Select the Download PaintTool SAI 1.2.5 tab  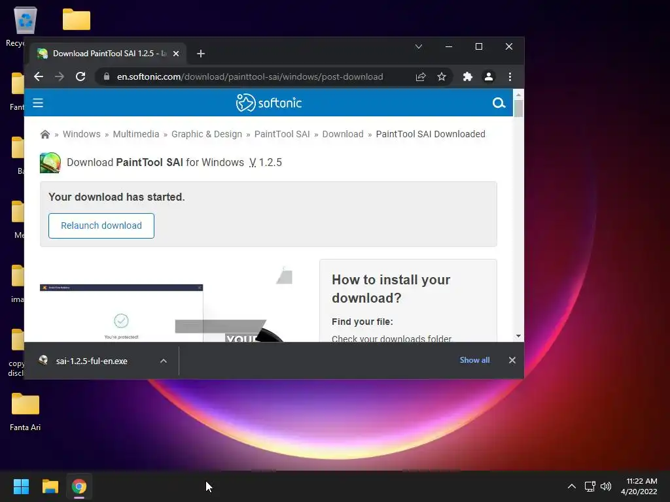point(109,54)
